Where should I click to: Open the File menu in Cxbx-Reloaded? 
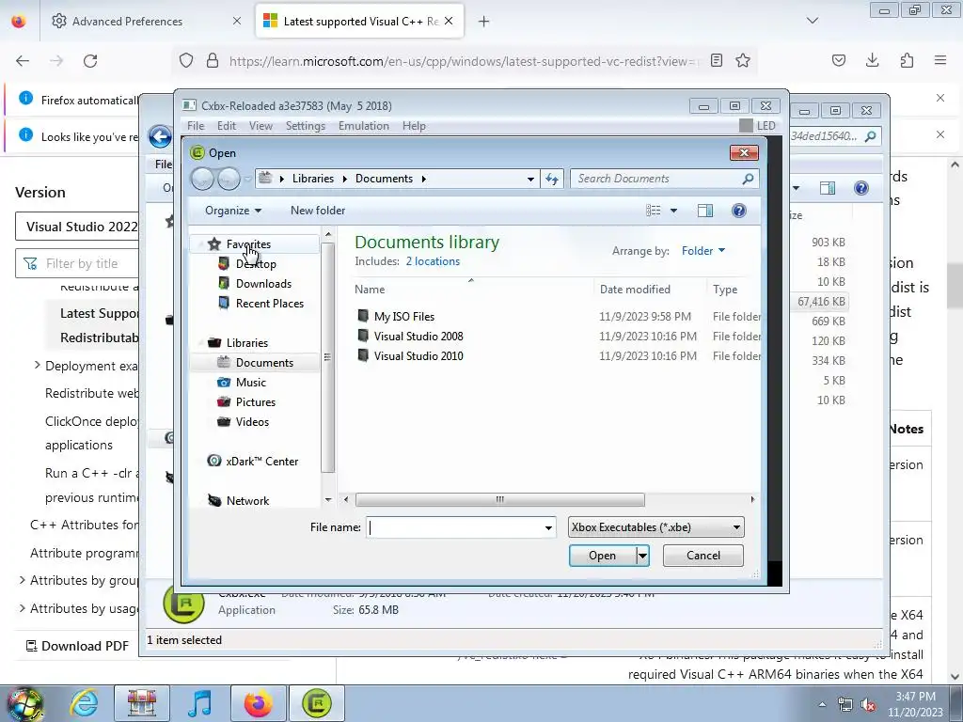[x=196, y=126]
